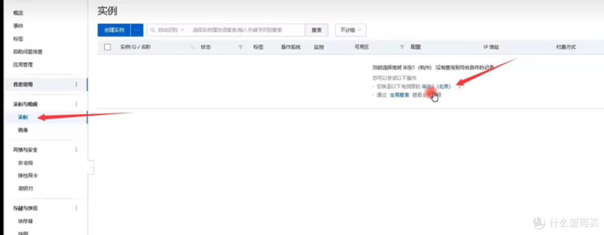Click the 操作系统 column header

[x=290, y=47]
